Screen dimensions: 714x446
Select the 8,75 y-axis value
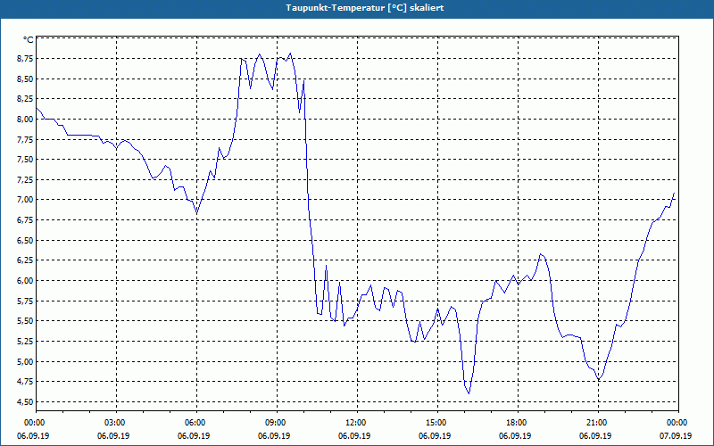coord(25,59)
